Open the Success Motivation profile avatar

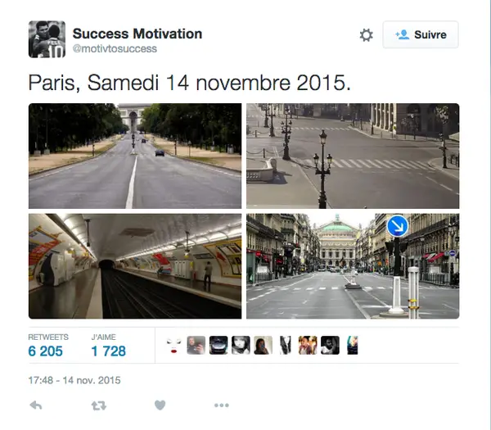(x=47, y=39)
